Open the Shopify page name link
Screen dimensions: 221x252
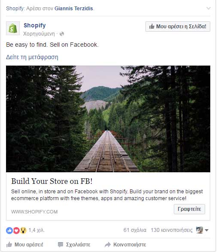coord(35,25)
